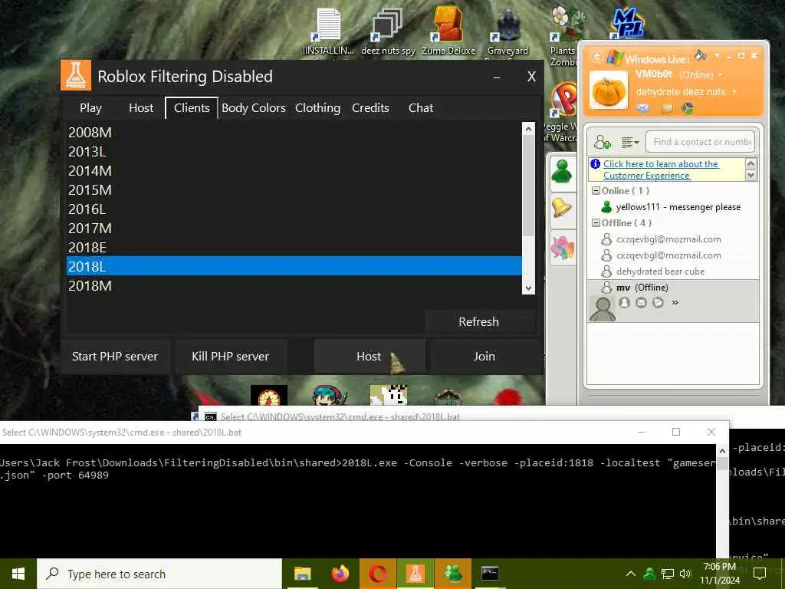This screenshot has width=785, height=589.
Task: Click the Find a contact search field
Action: tap(700, 142)
